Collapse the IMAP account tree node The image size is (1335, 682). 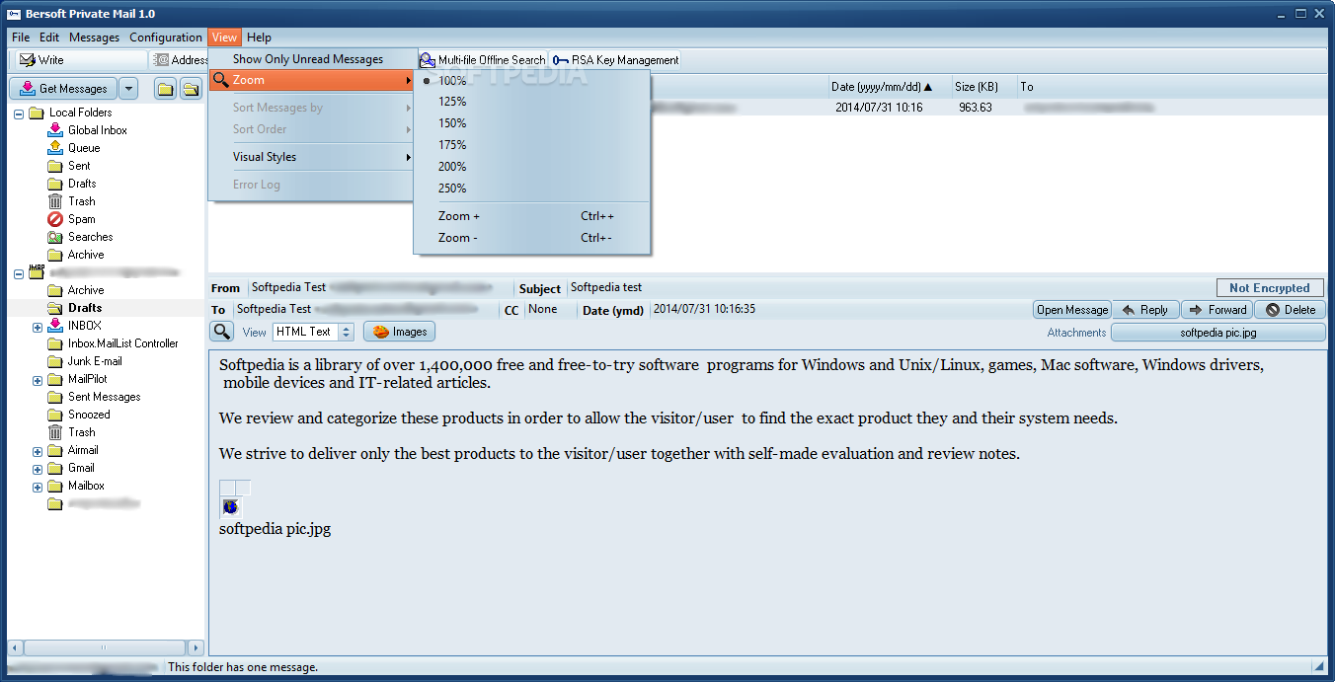click(19, 272)
